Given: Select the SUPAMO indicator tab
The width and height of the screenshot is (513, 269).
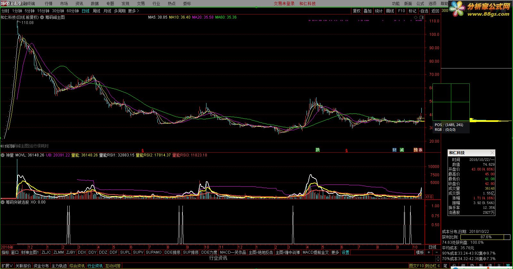Looking at the screenshot, I should pos(154,252).
